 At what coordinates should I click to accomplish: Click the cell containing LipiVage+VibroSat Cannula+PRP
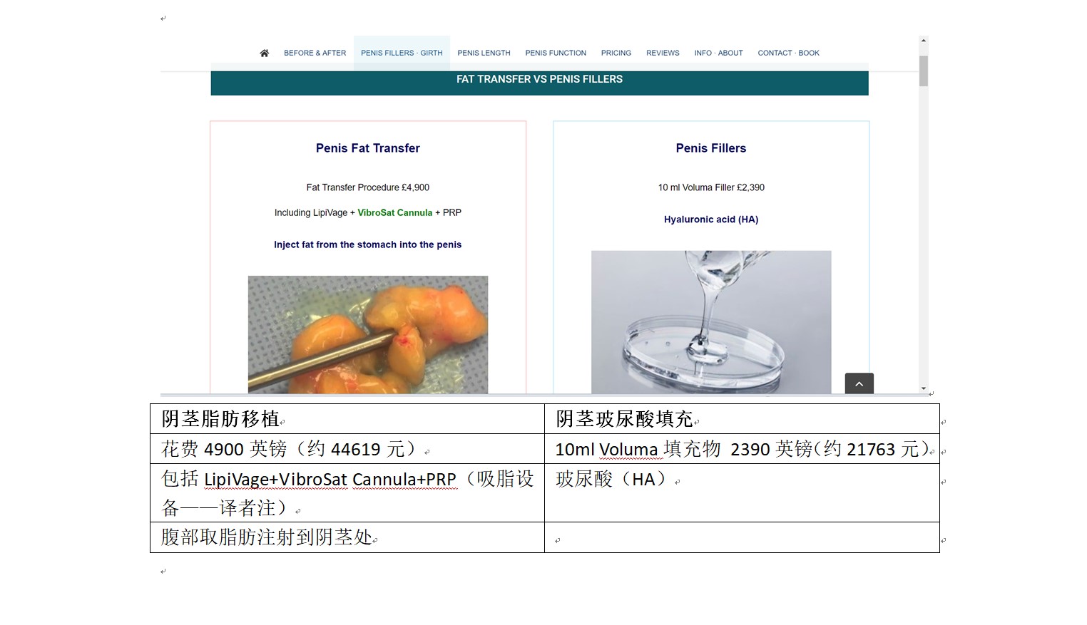point(347,493)
